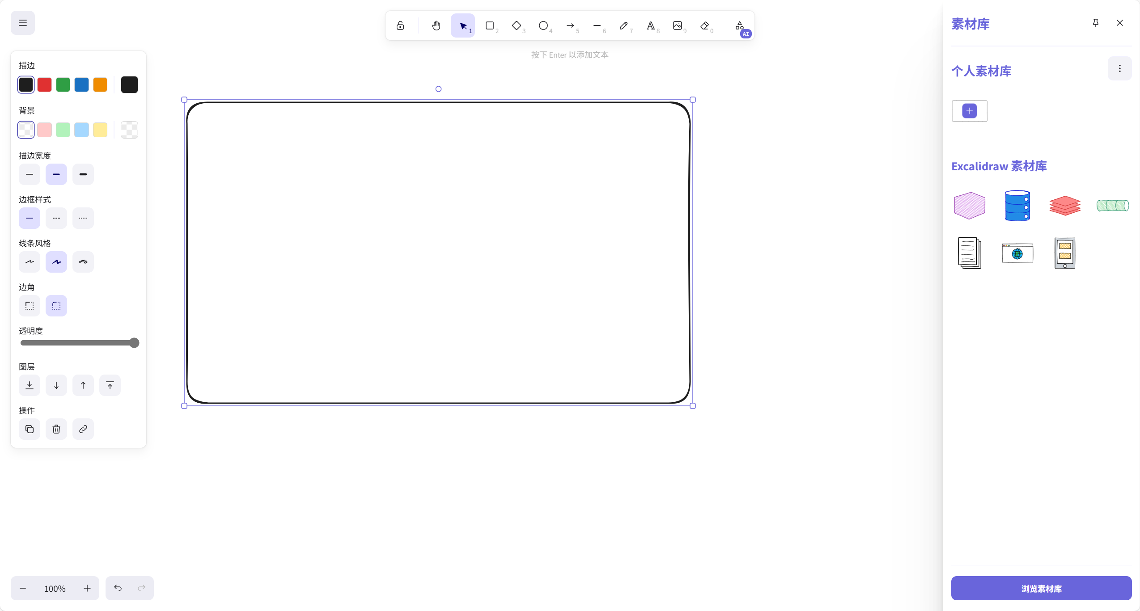
Task: Set architect line sloppiness
Action: click(30, 262)
